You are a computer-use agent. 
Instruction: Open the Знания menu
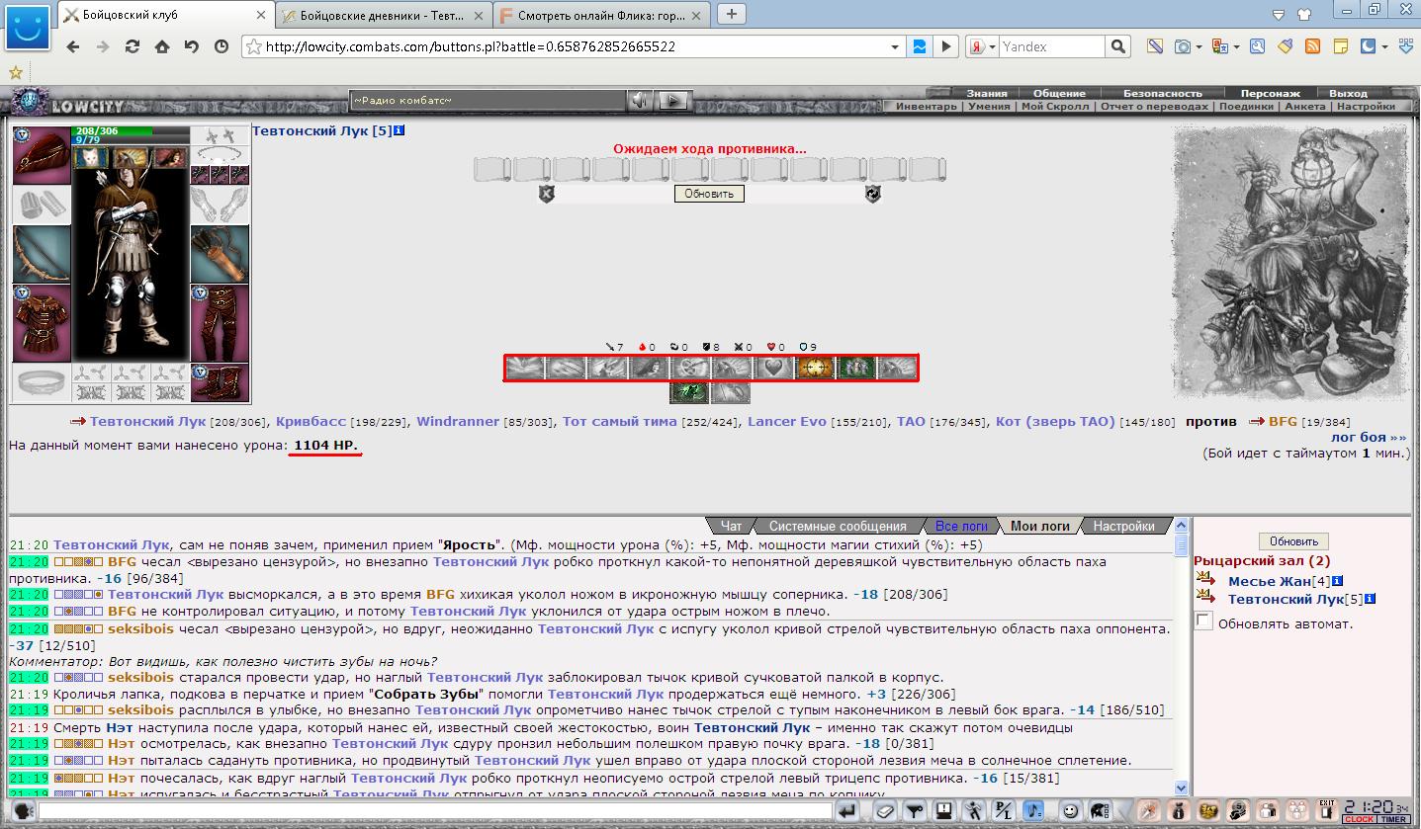[987, 93]
